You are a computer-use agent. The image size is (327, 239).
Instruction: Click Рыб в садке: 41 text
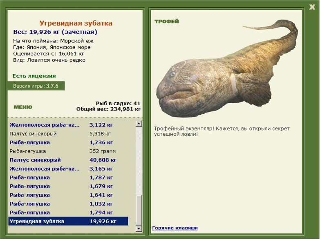(118, 103)
